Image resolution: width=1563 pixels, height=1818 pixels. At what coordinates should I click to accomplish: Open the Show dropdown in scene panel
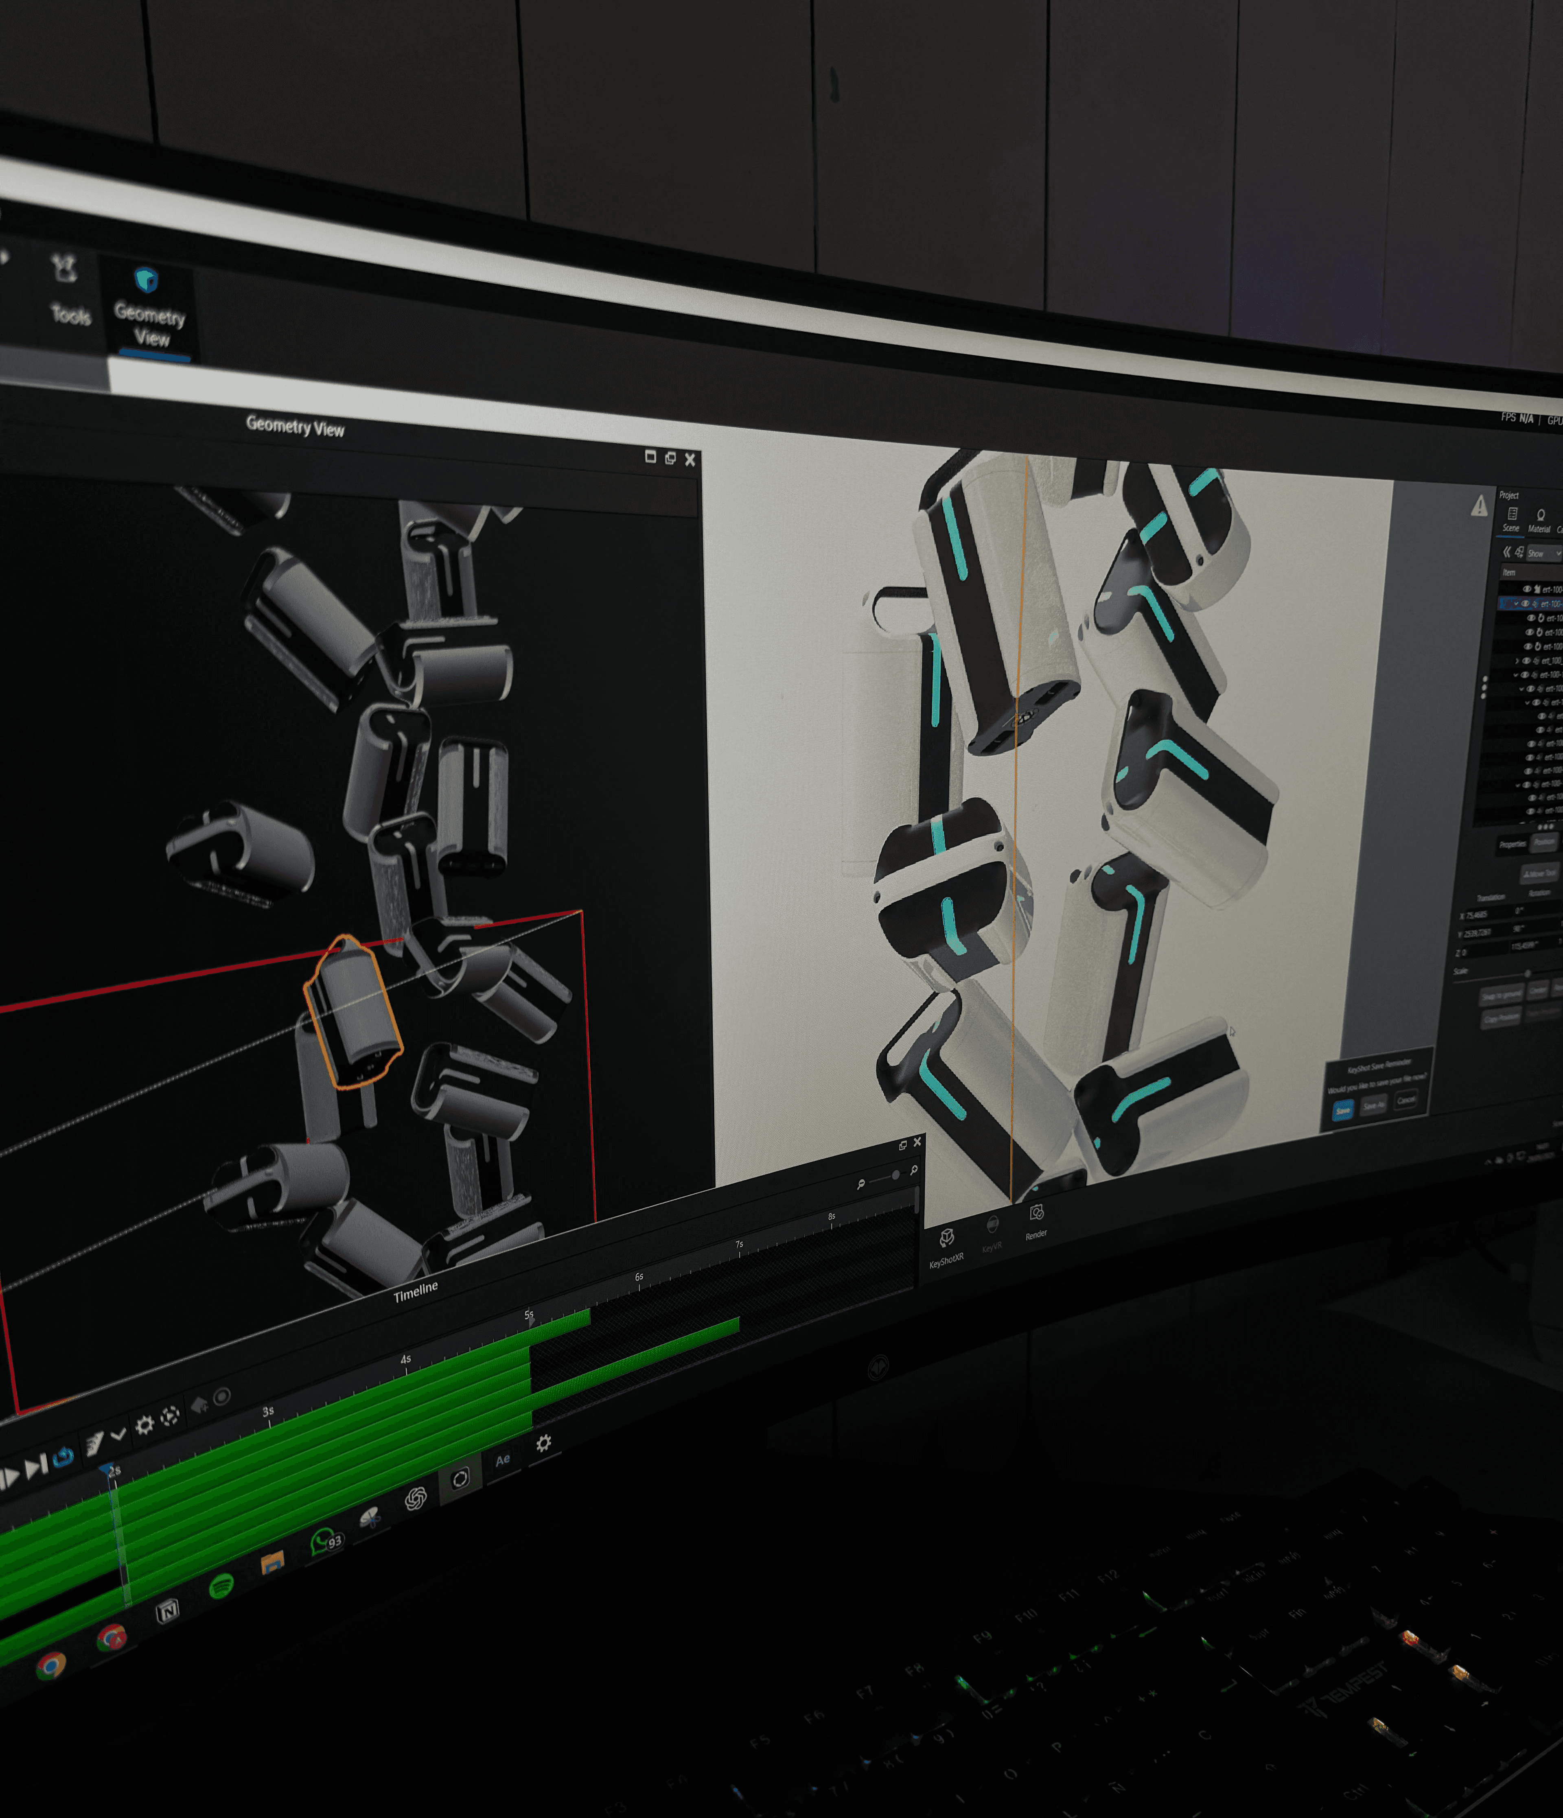pyautogui.click(x=1545, y=553)
